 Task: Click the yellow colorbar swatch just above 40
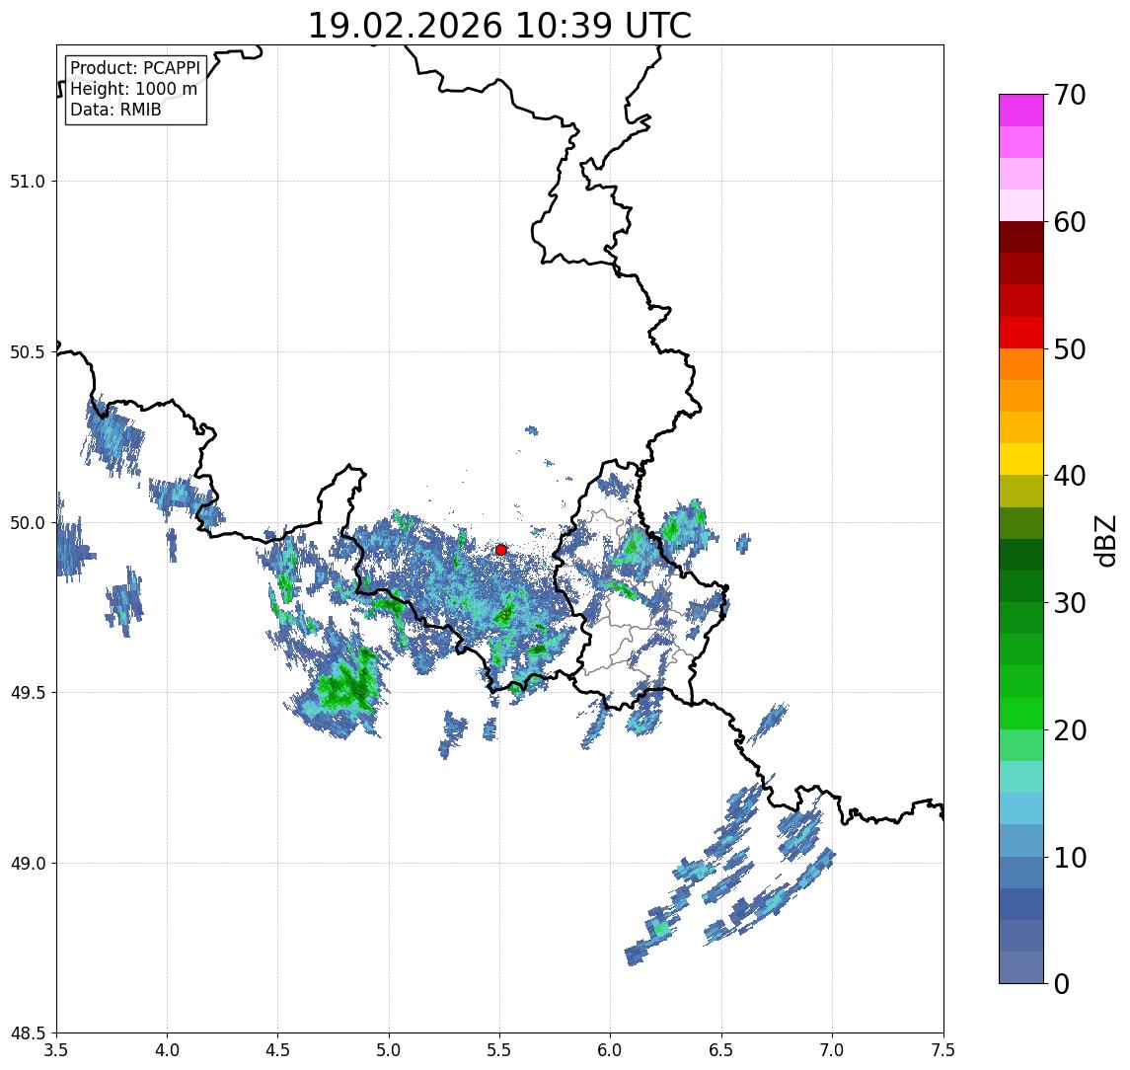point(1021,459)
